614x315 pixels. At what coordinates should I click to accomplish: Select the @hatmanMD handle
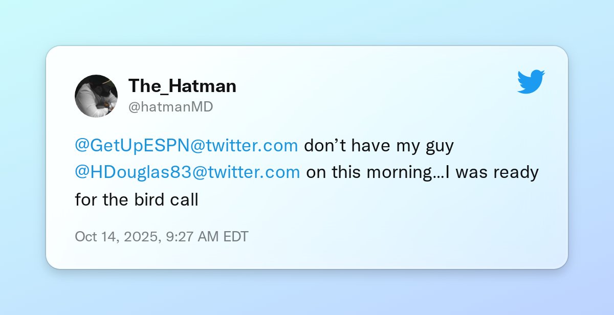click(x=170, y=107)
